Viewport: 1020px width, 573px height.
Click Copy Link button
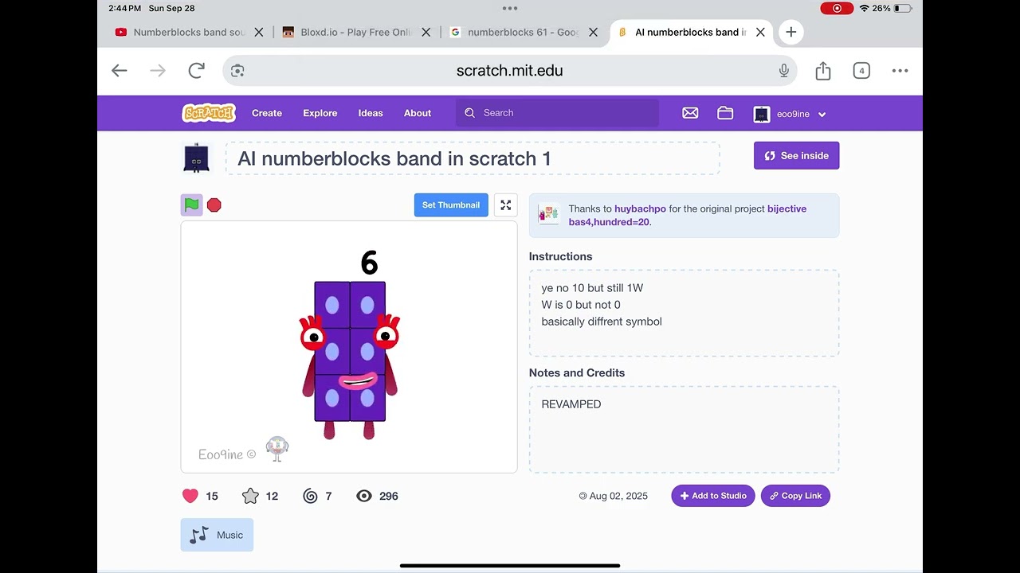pos(795,496)
